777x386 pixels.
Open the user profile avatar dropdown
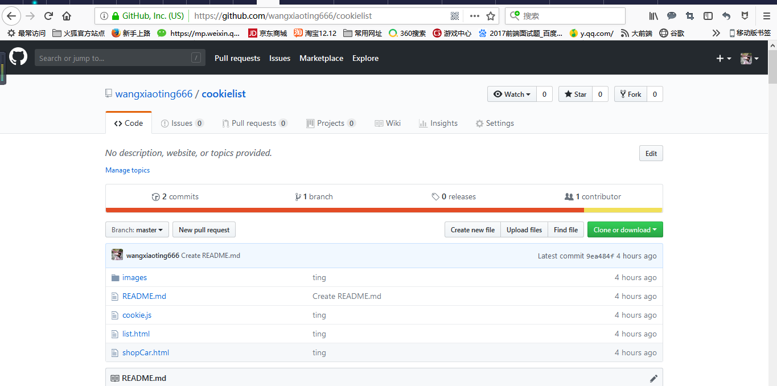click(x=749, y=58)
